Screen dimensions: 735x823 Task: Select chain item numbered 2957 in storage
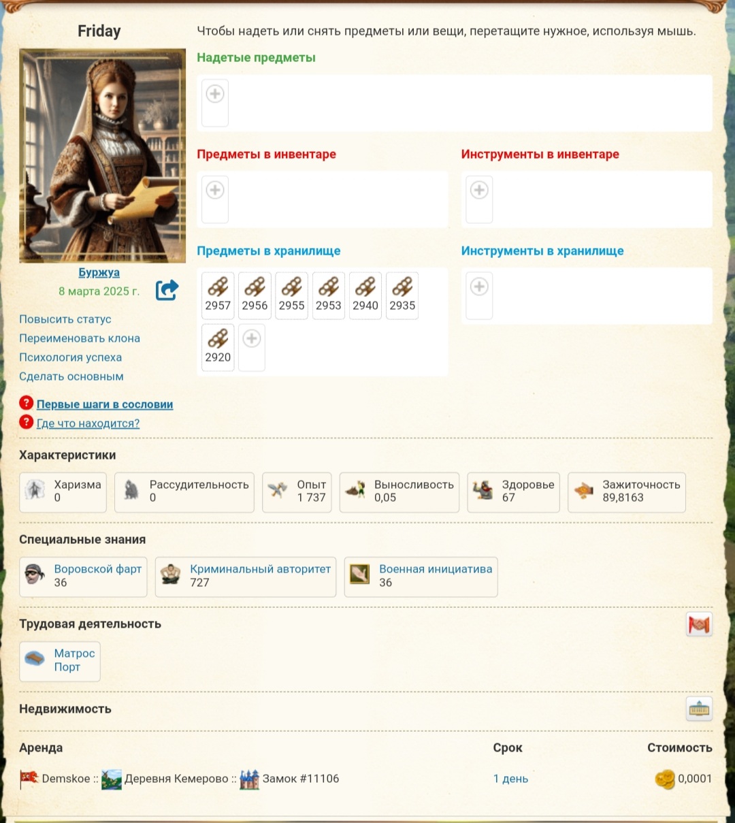[218, 295]
